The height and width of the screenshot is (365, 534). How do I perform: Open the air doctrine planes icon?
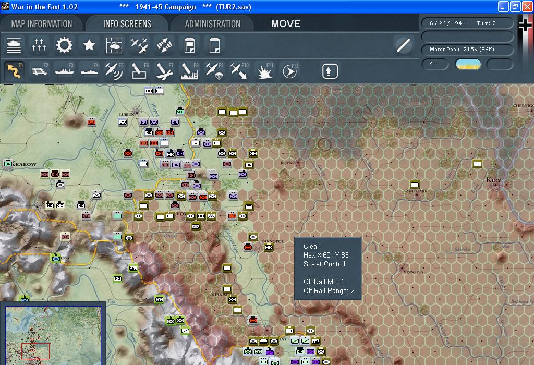tap(139, 45)
